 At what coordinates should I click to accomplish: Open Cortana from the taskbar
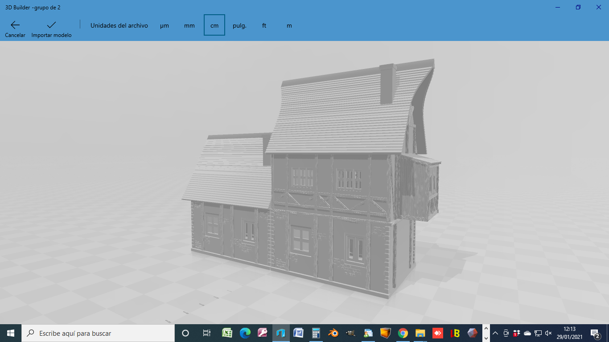[185, 333]
